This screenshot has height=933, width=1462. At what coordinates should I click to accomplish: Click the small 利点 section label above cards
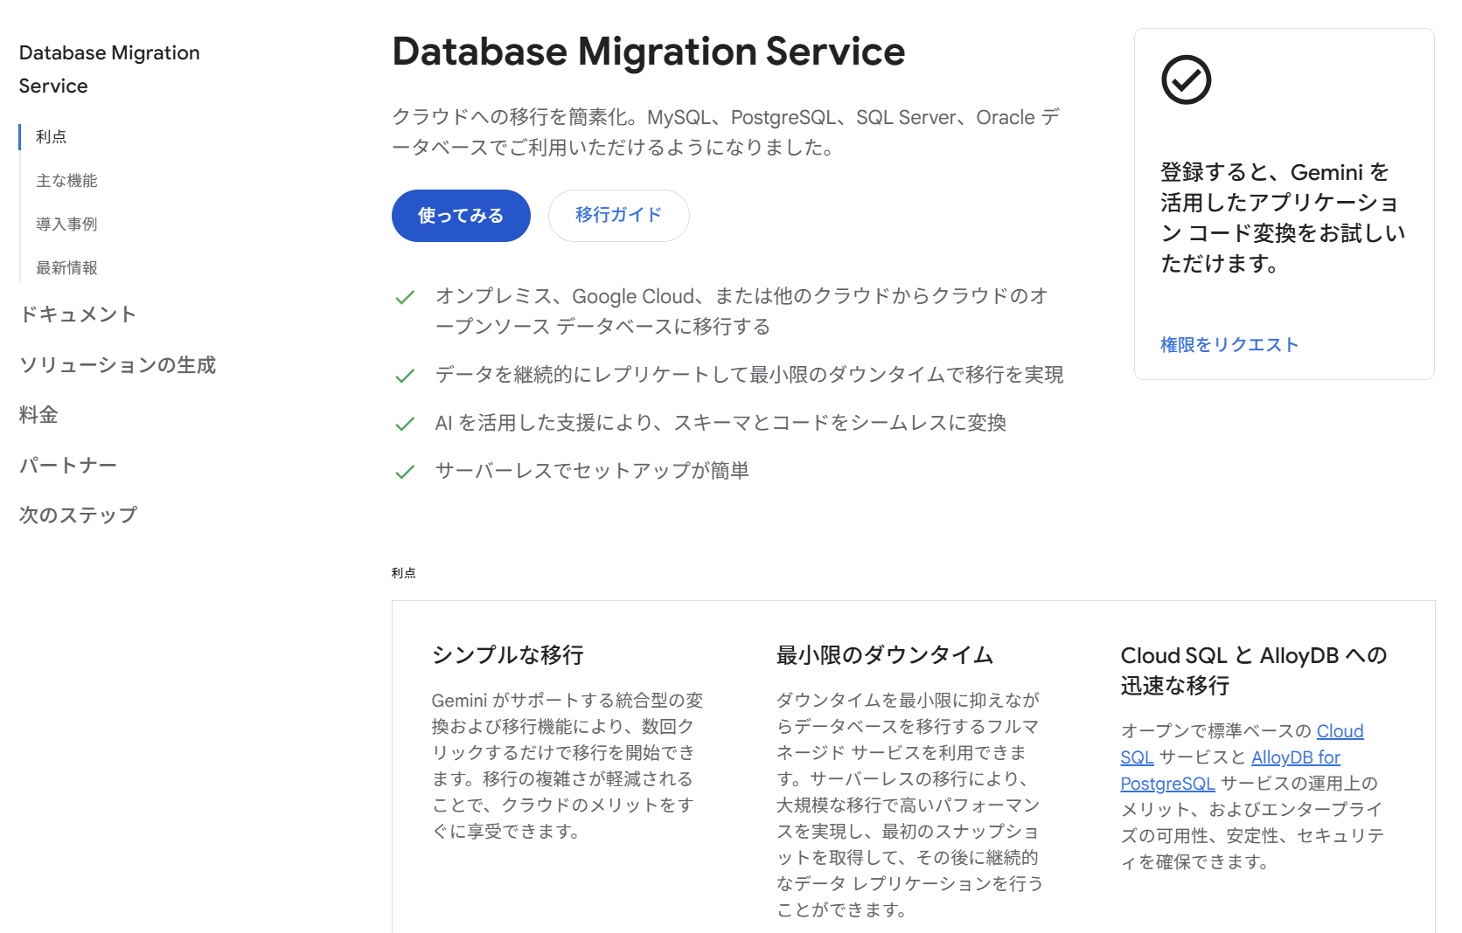(x=404, y=573)
